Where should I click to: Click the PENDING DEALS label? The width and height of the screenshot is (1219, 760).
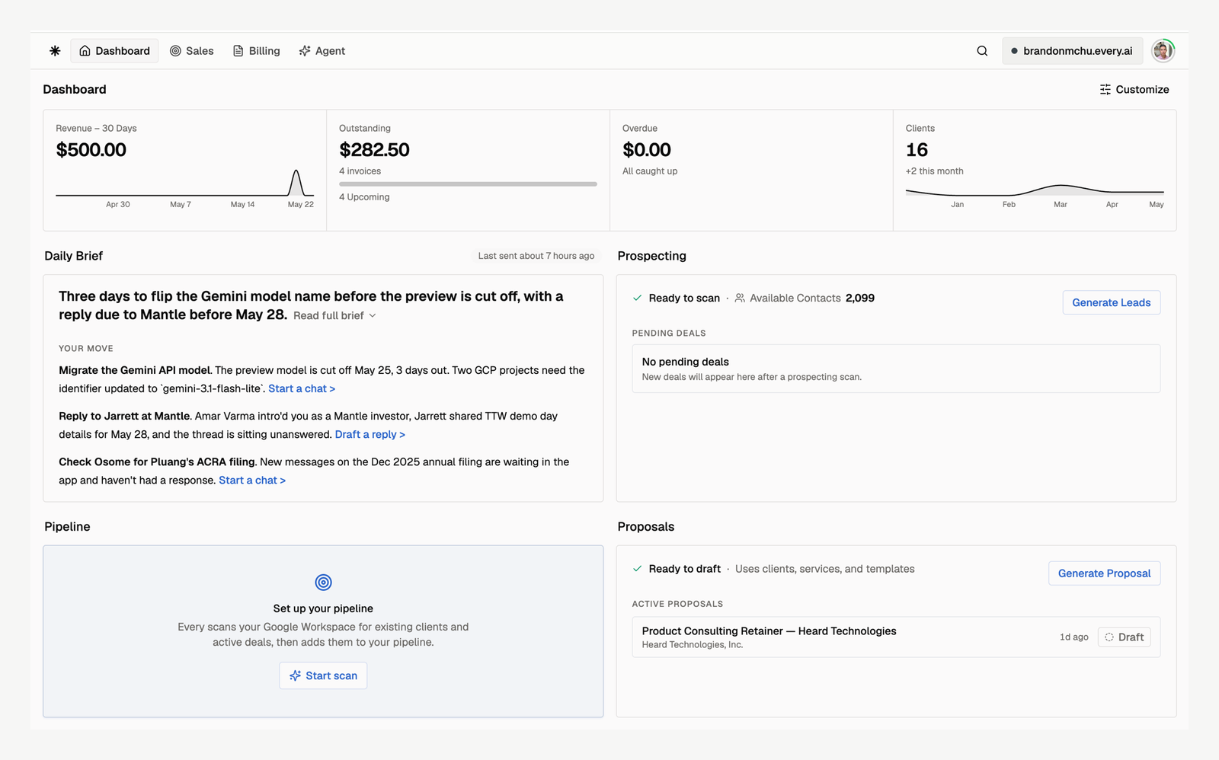pyautogui.click(x=669, y=333)
